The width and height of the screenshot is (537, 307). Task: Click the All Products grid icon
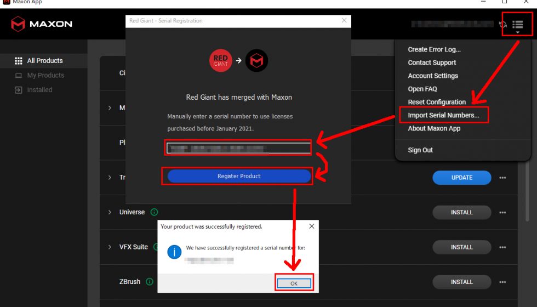(19, 61)
